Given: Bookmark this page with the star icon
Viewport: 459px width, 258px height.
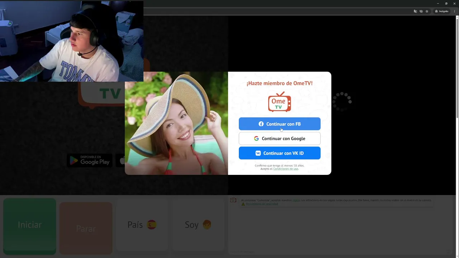Looking at the screenshot, I should point(427,11).
